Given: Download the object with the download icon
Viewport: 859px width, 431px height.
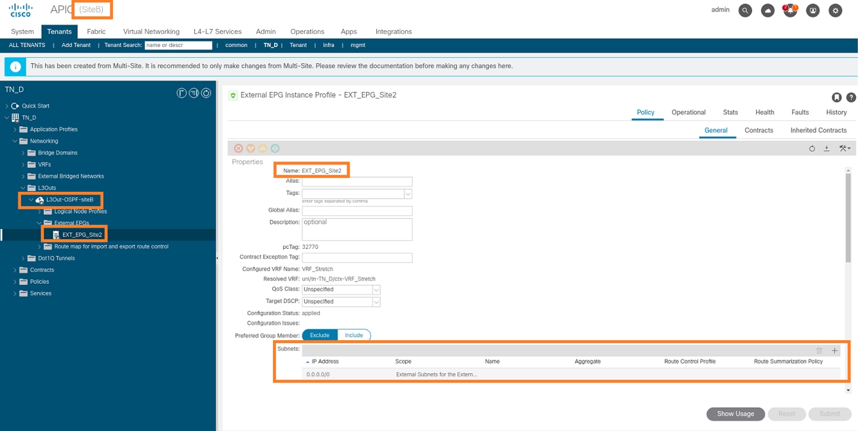Looking at the screenshot, I should click(x=827, y=148).
